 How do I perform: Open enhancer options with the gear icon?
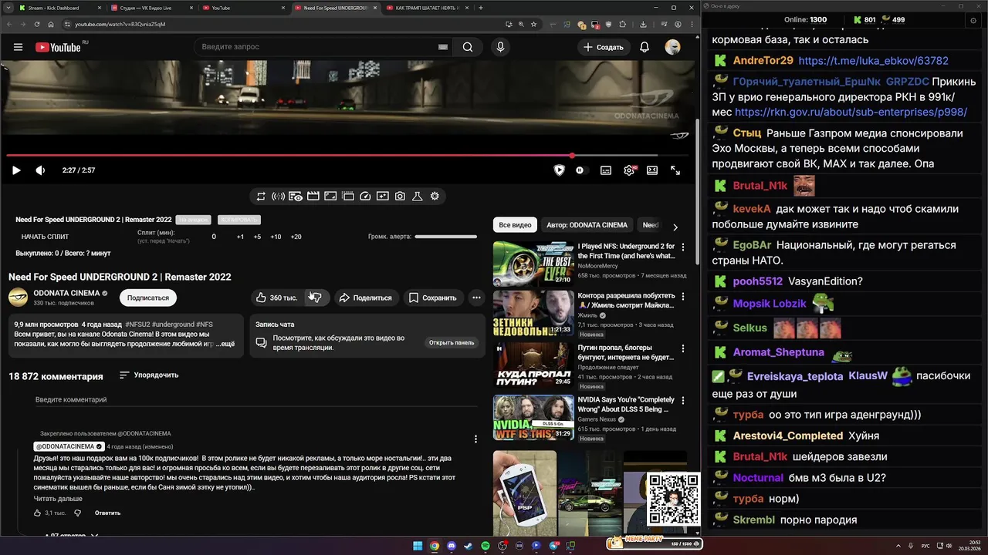point(435,197)
